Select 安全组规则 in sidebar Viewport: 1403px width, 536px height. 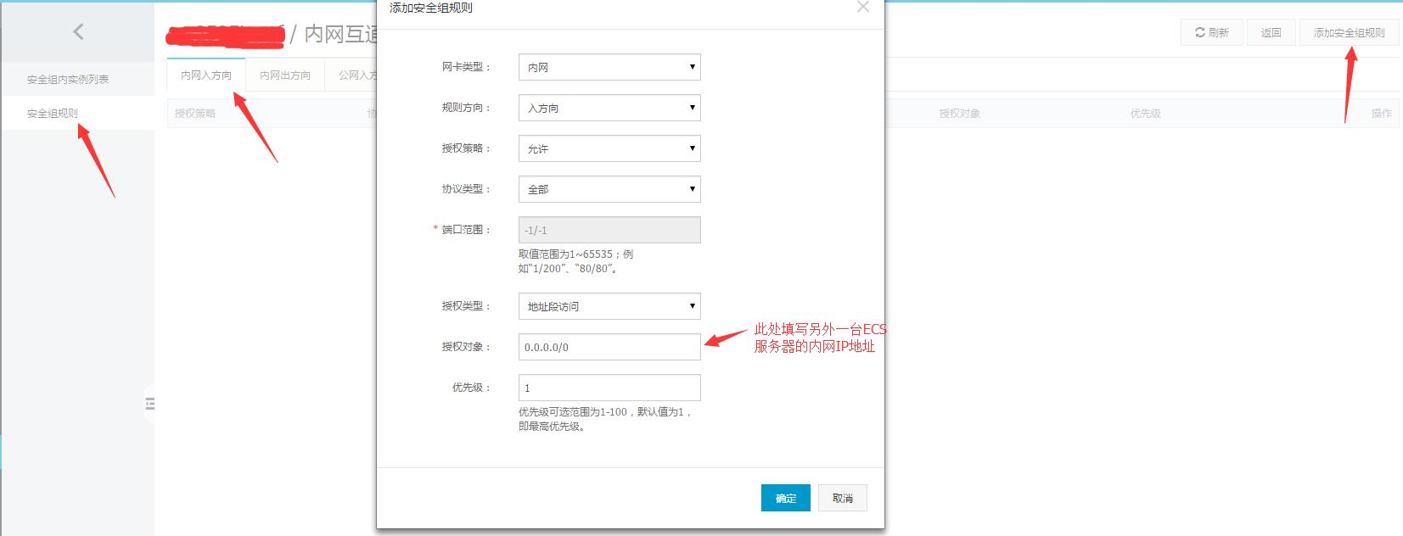pos(53,114)
